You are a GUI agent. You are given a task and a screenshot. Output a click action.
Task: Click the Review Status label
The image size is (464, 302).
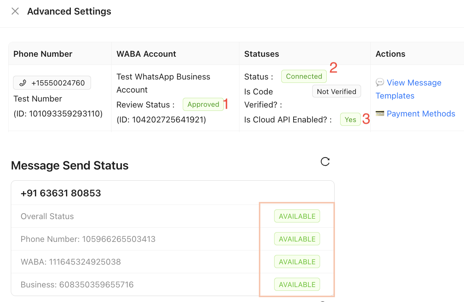point(145,105)
